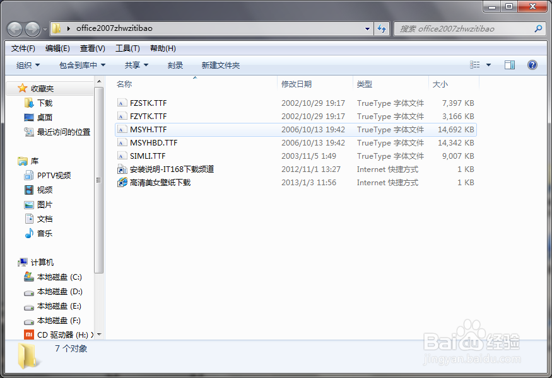The height and width of the screenshot is (378, 552).
Task: Go forward with the Forward arrow button
Action: 32,29
